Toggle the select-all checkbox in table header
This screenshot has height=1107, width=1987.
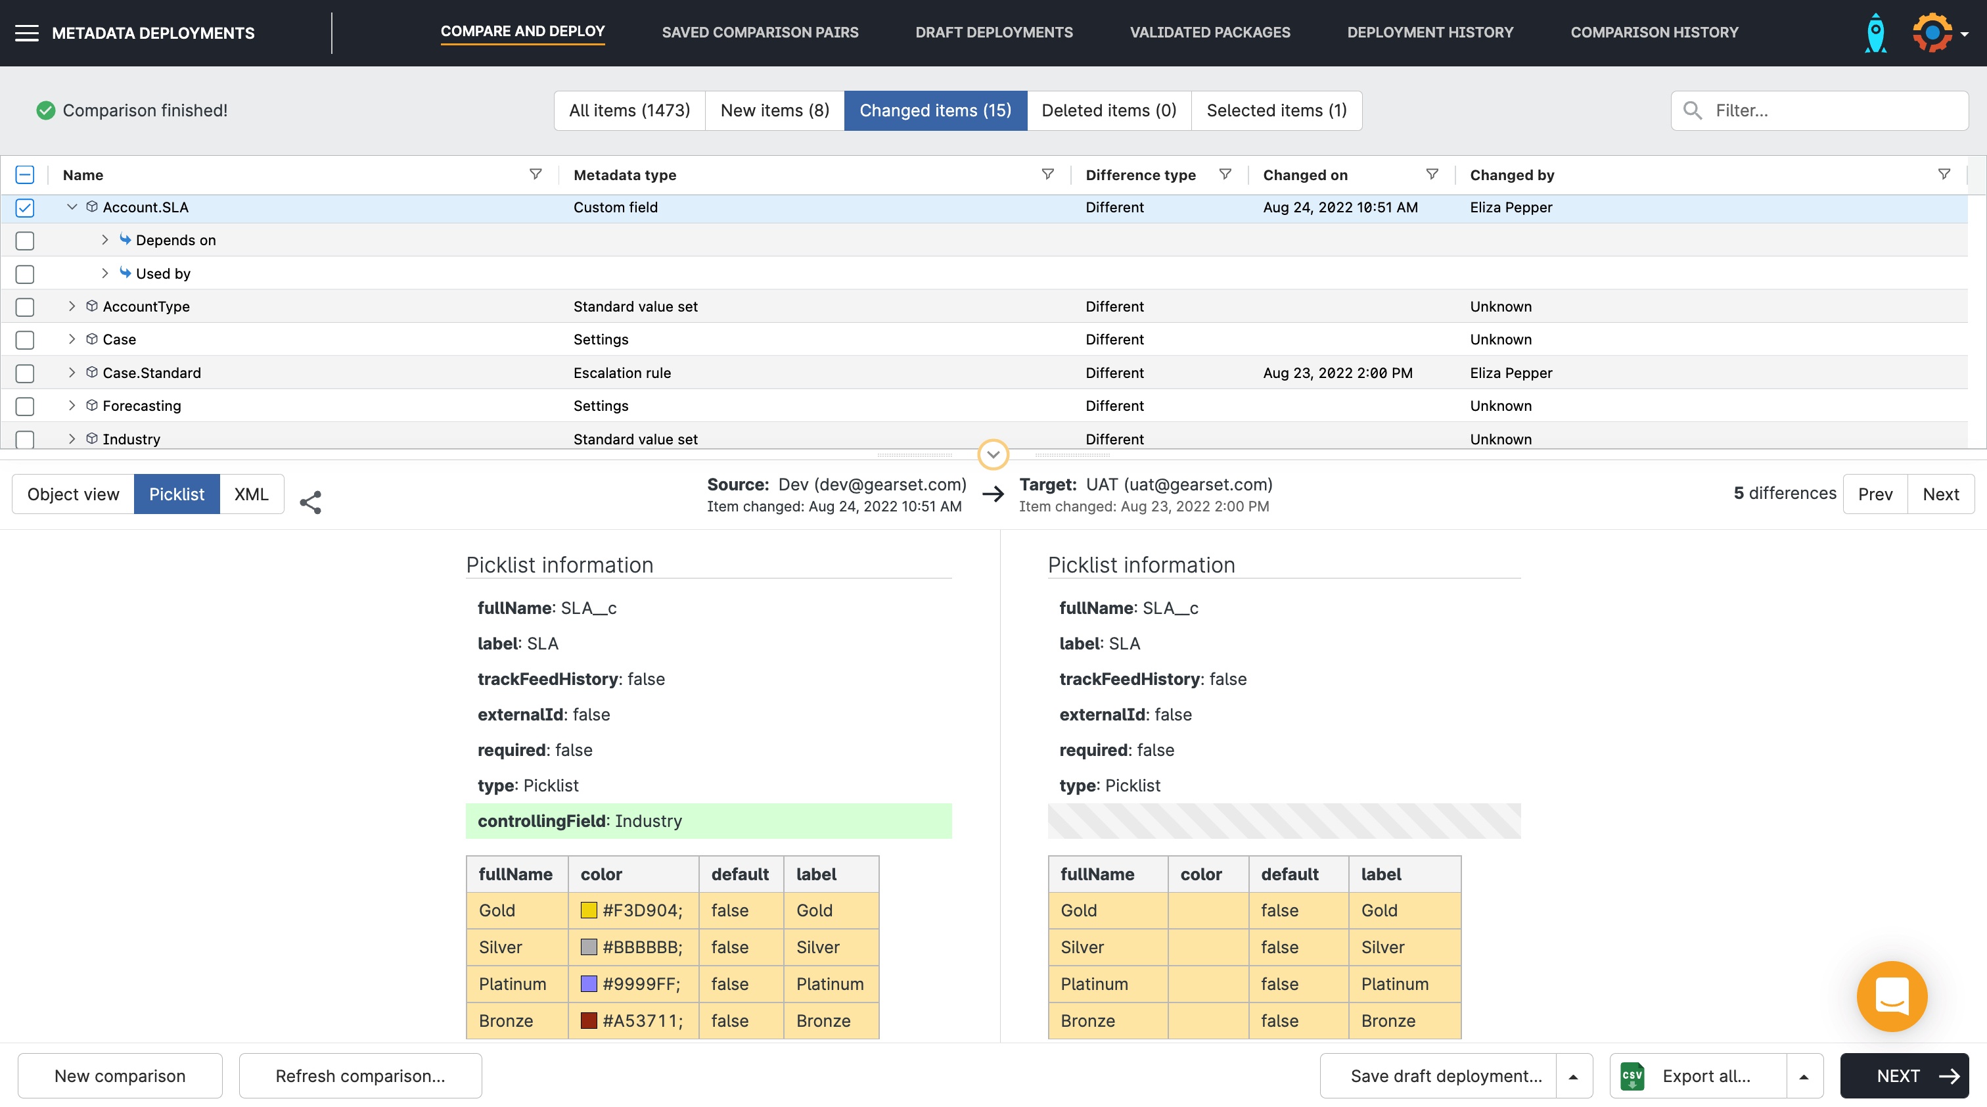[25, 174]
